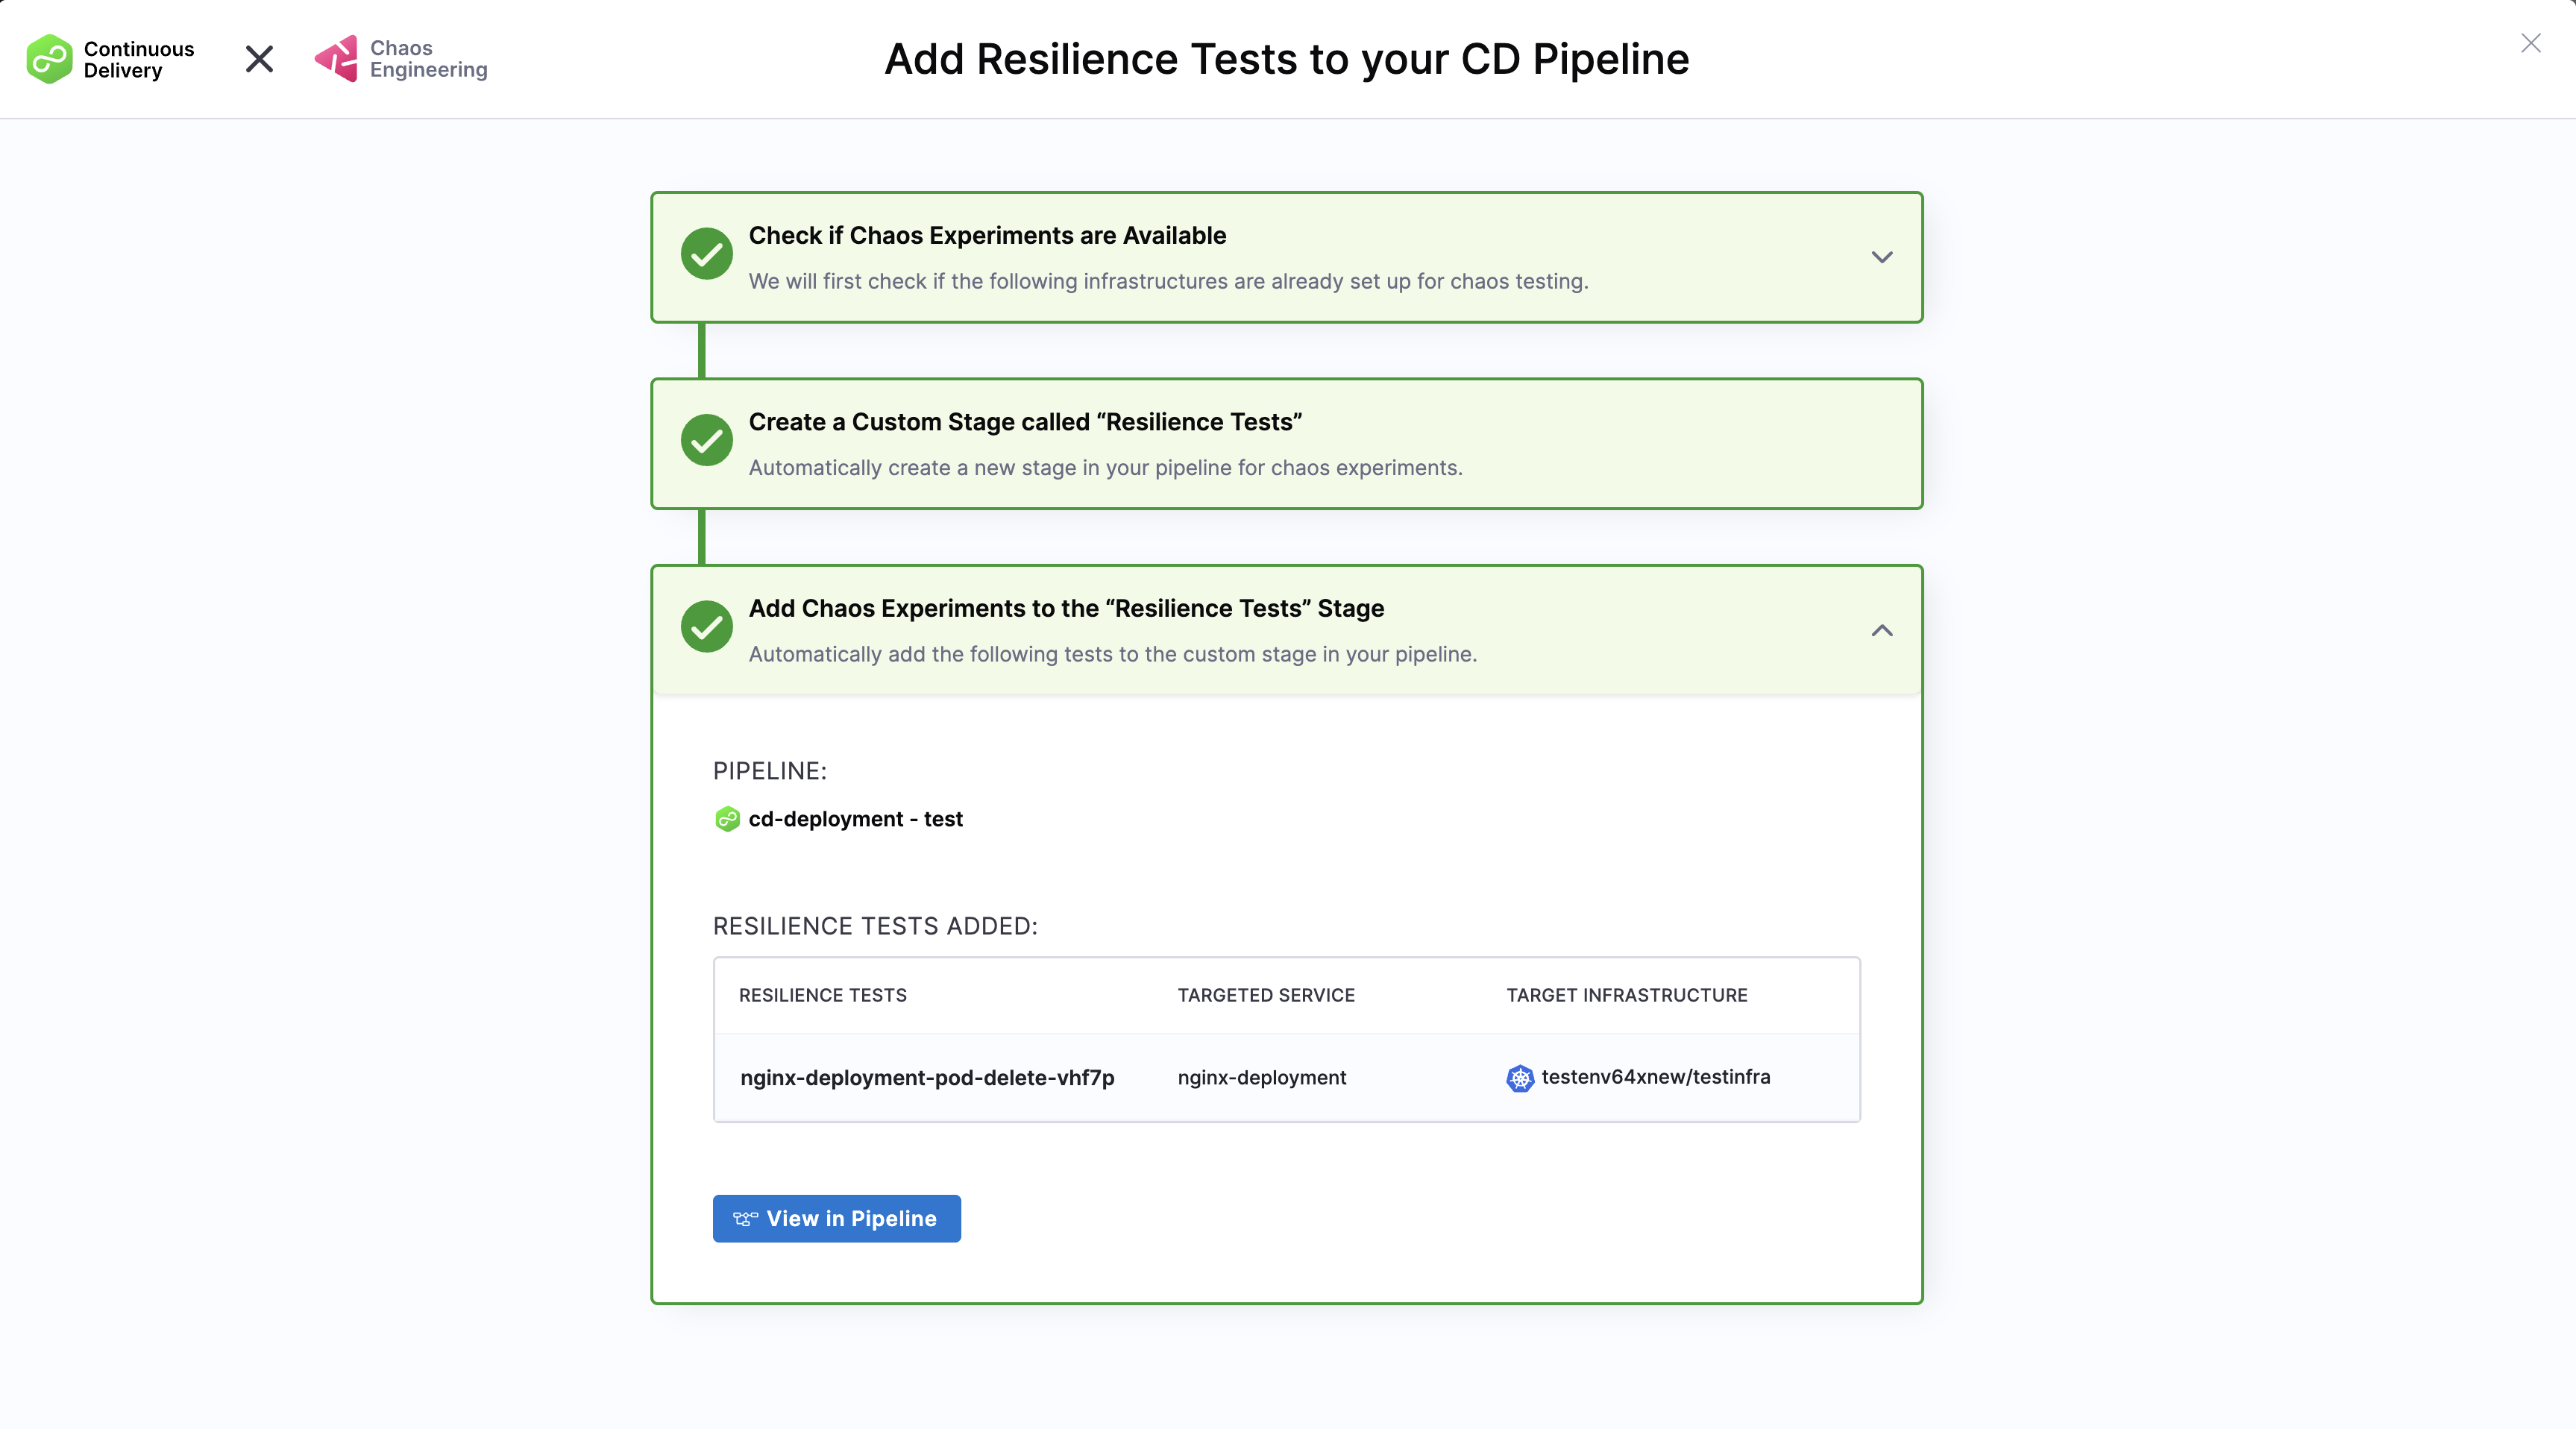Click the X icon between the two product logos
This screenshot has width=2576, height=1429.
(x=258, y=58)
